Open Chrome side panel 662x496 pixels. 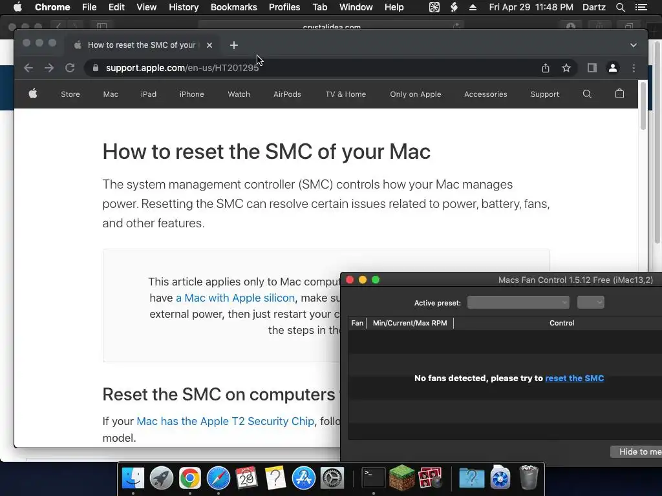coord(592,68)
